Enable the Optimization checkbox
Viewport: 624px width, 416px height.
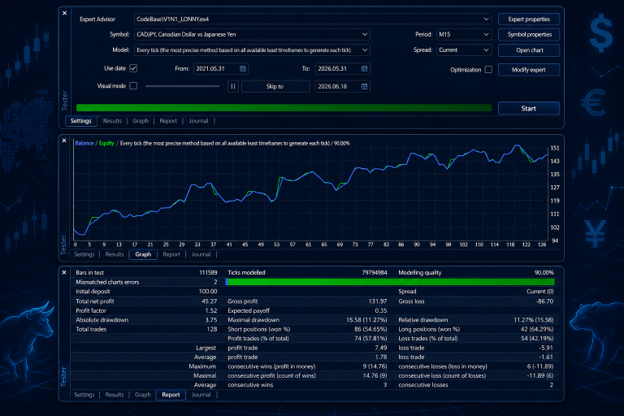[488, 70]
